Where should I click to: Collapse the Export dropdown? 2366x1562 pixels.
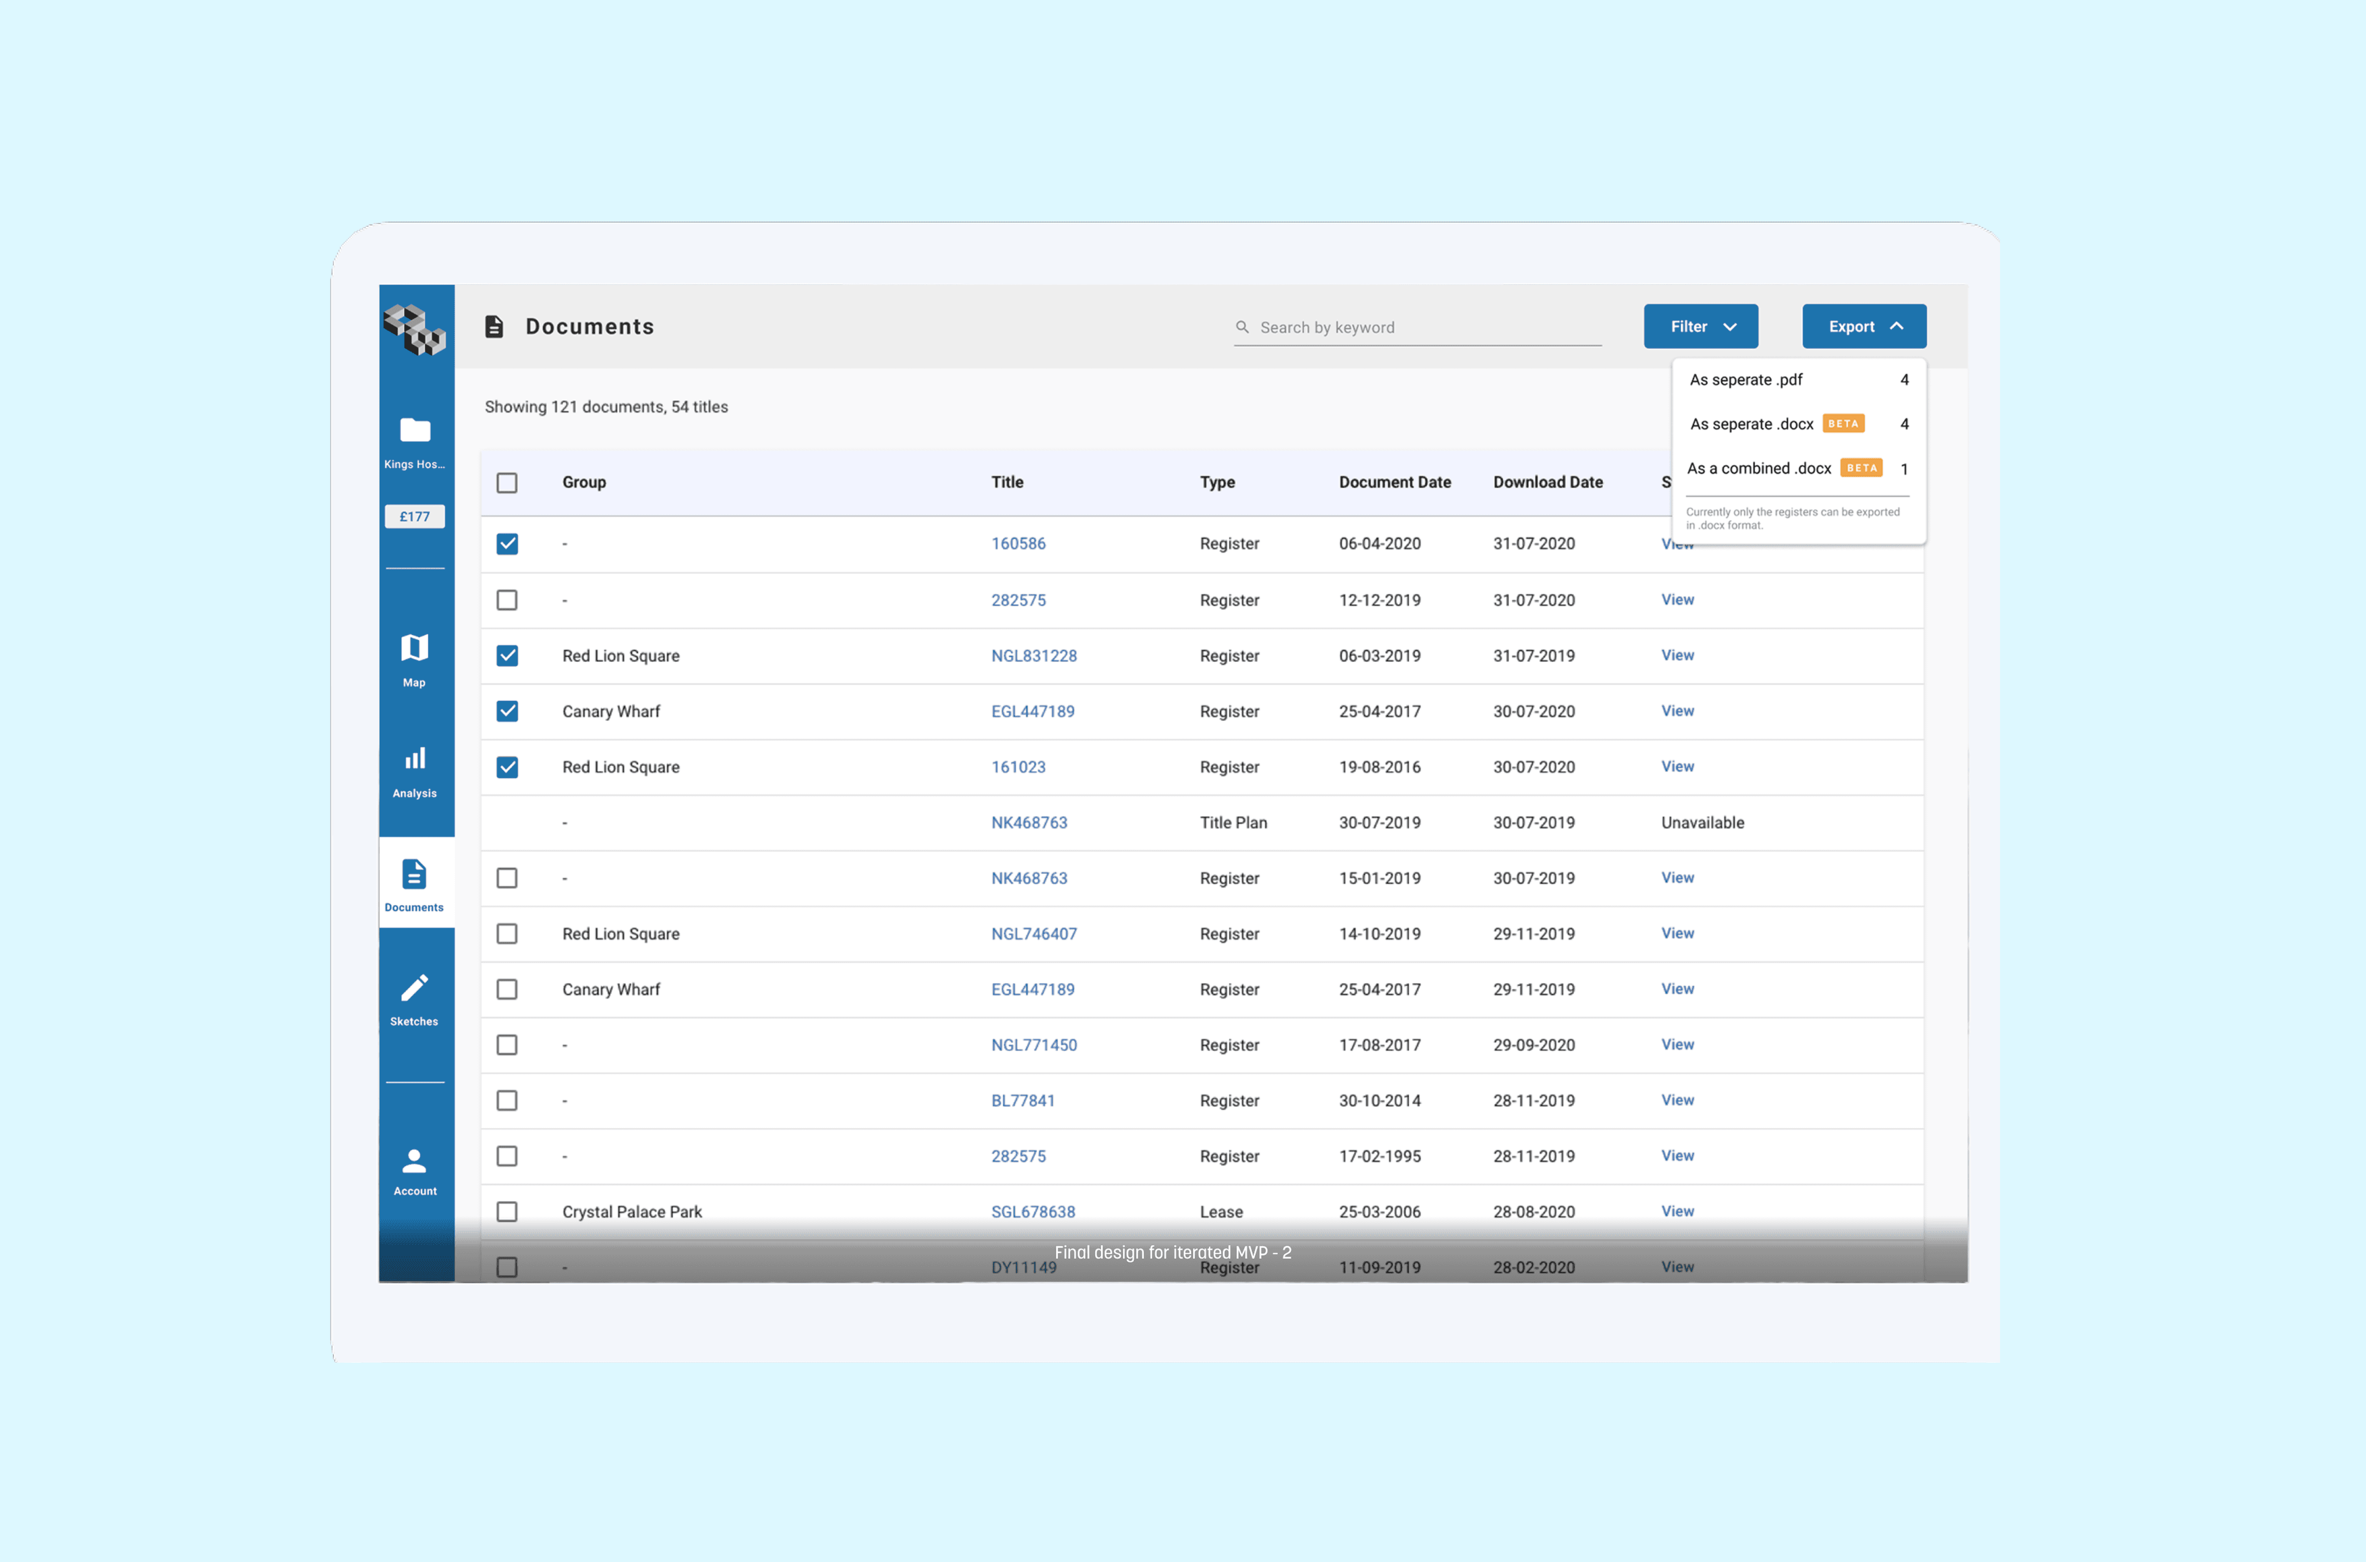click(1864, 327)
